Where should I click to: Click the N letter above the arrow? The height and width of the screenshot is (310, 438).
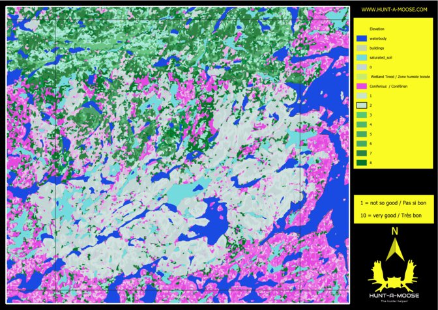(394, 231)
